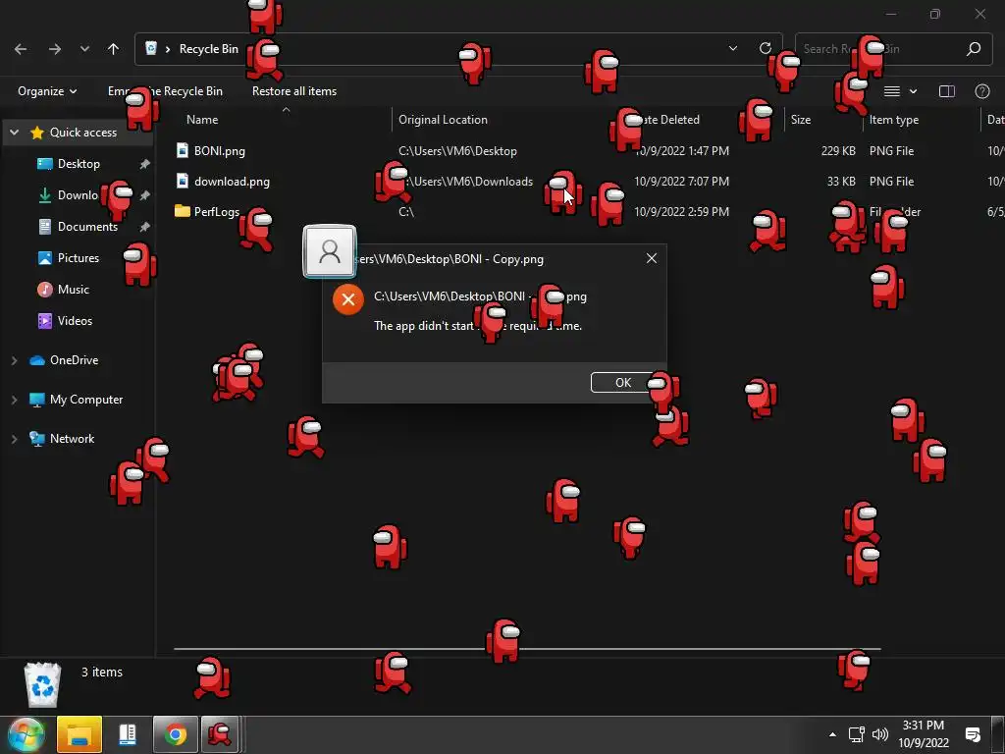Show hidden system tray icons
The width and height of the screenshot is (1005, 754).
(832, 734)
